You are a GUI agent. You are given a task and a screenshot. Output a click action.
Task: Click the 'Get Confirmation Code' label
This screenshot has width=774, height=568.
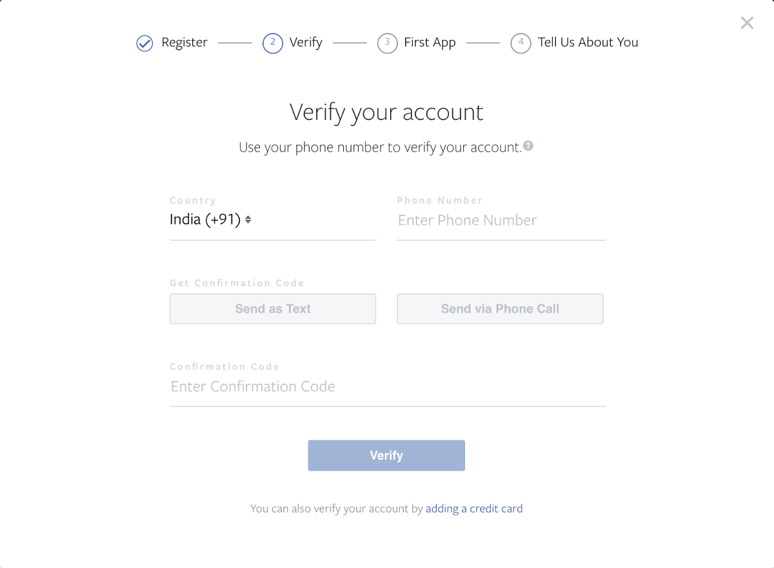coord(237,283)
